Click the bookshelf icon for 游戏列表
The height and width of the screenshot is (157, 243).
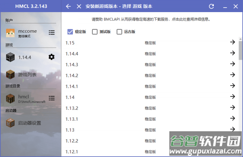(10, 74)
